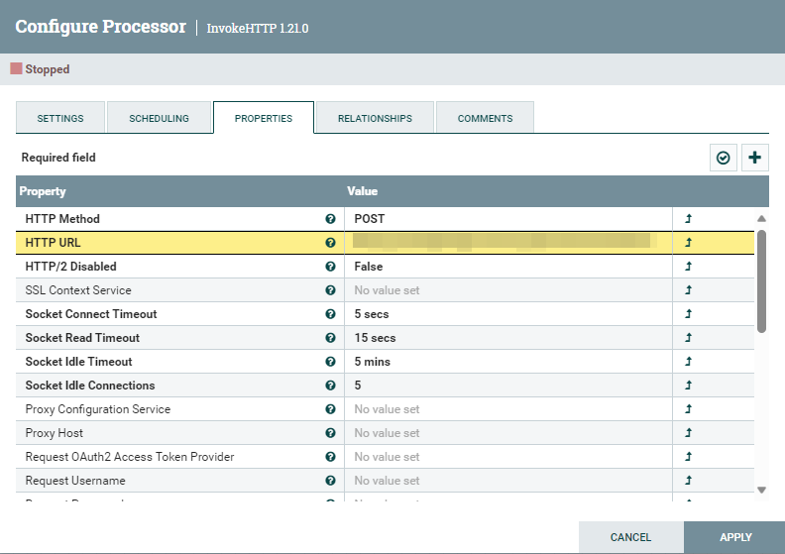The height and width of the screenshot is (554, 785).
Task: Click scrollbar down arrow in properties table
Action: click(x=761, y=491)
